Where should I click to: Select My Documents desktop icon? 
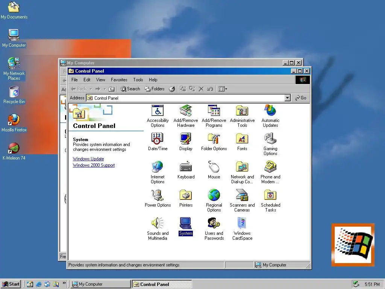coord(14,10)
